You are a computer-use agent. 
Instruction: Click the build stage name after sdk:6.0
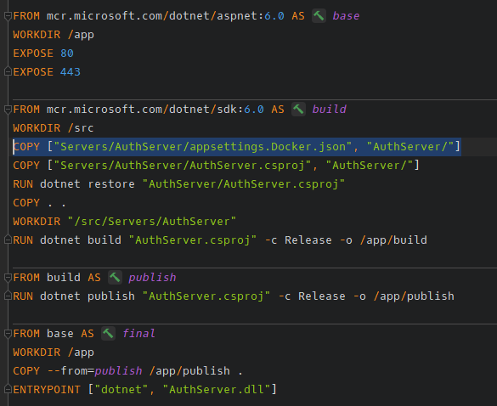(329, 110)
